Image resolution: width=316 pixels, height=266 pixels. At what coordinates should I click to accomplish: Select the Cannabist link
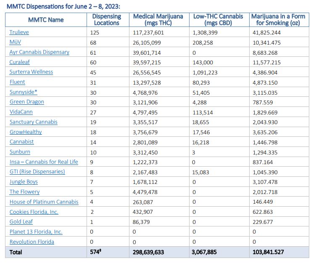pos(21,142)
